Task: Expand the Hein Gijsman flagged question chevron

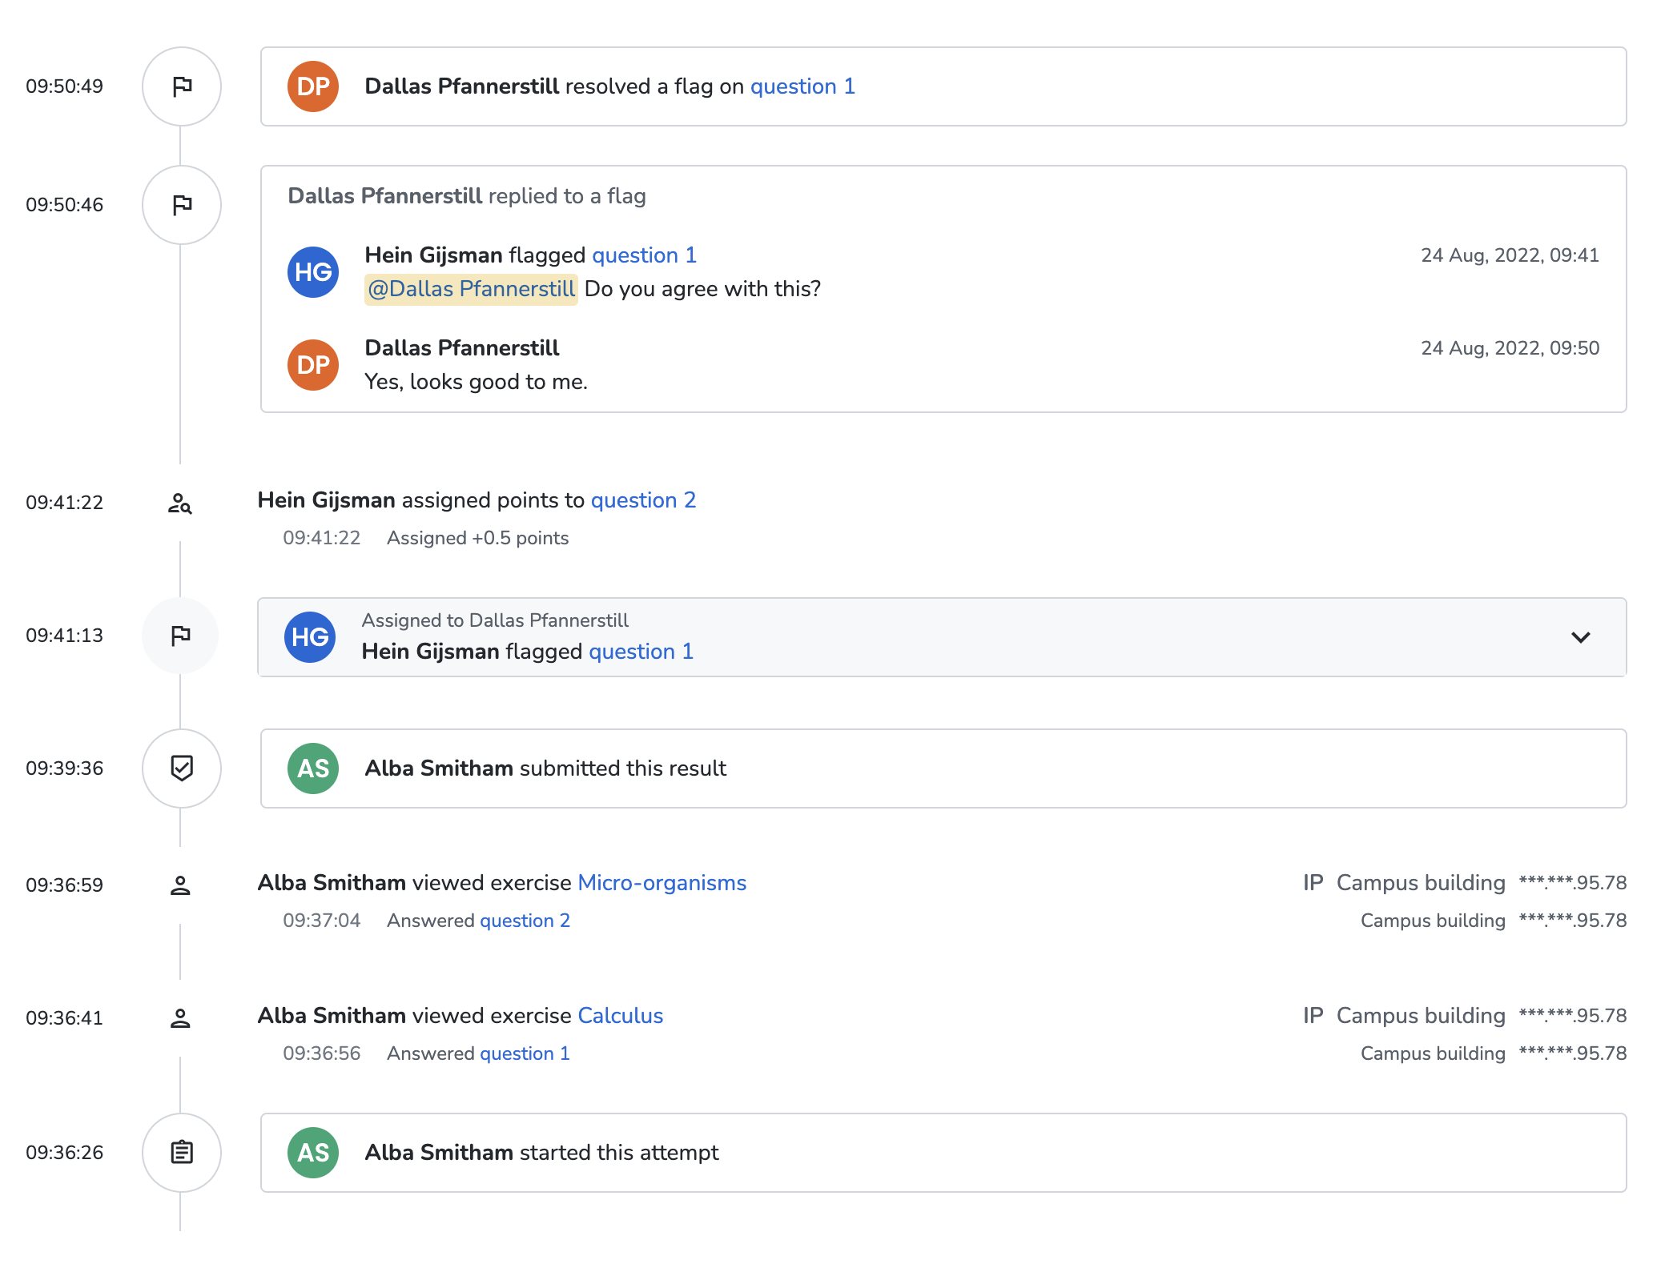Action: (1580, 637)
